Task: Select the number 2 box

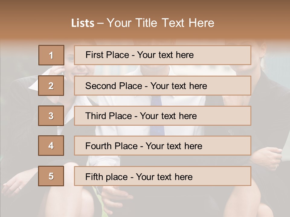Action: (x=51, y=86)
